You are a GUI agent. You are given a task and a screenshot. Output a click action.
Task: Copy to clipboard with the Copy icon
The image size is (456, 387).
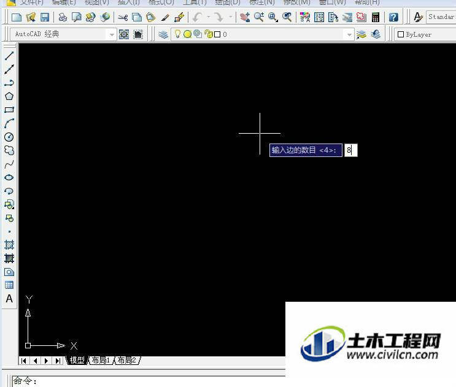(x=137, y=17)
